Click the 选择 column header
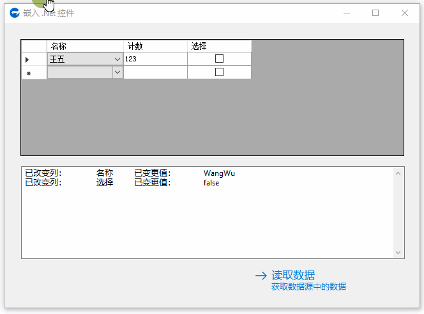The image size is (424, 314). [x=219, y=46]
